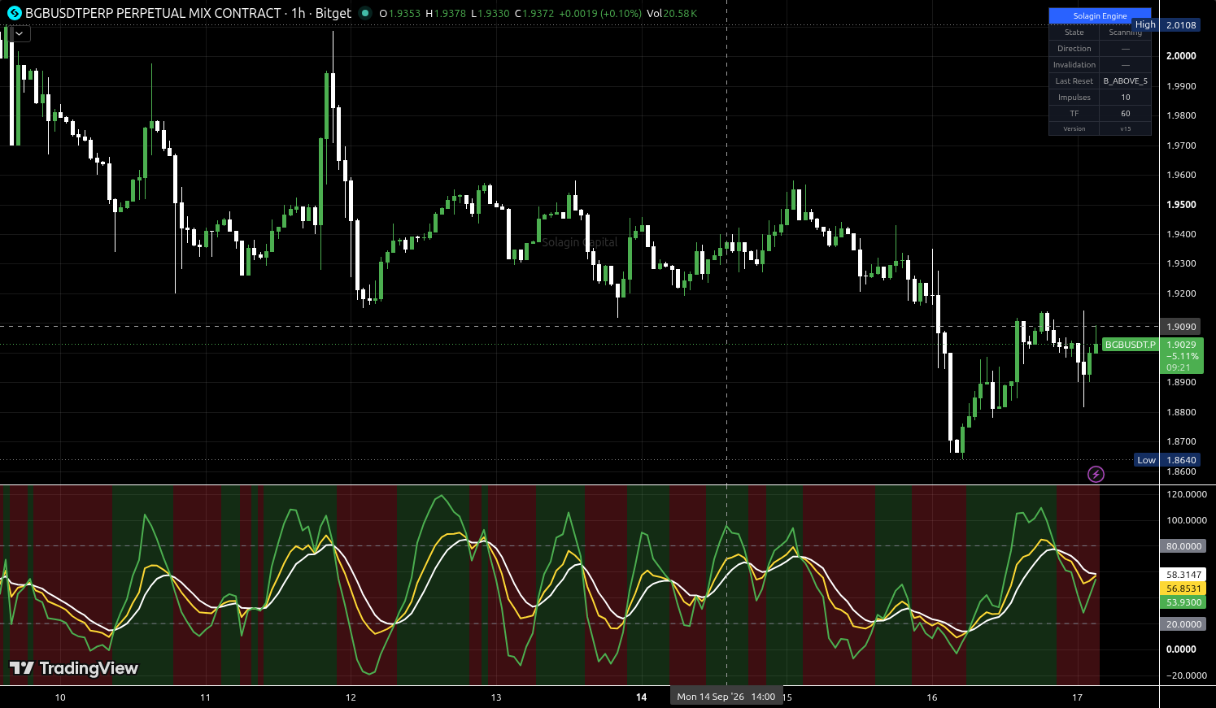Click the crosshair price label 1.9090
Image resolution: width=1216 pixels, height=708 pixels.
pos(1181,327)
